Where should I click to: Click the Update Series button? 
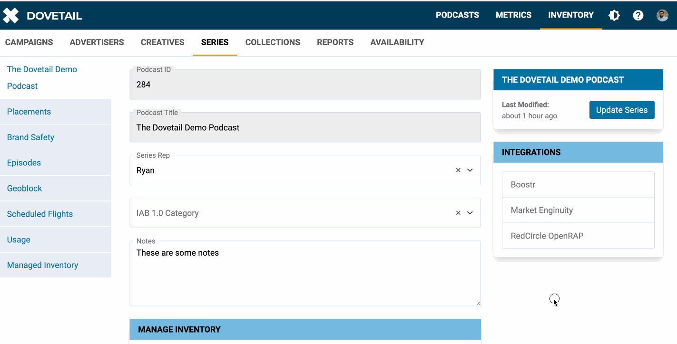(x=622, y=110)
